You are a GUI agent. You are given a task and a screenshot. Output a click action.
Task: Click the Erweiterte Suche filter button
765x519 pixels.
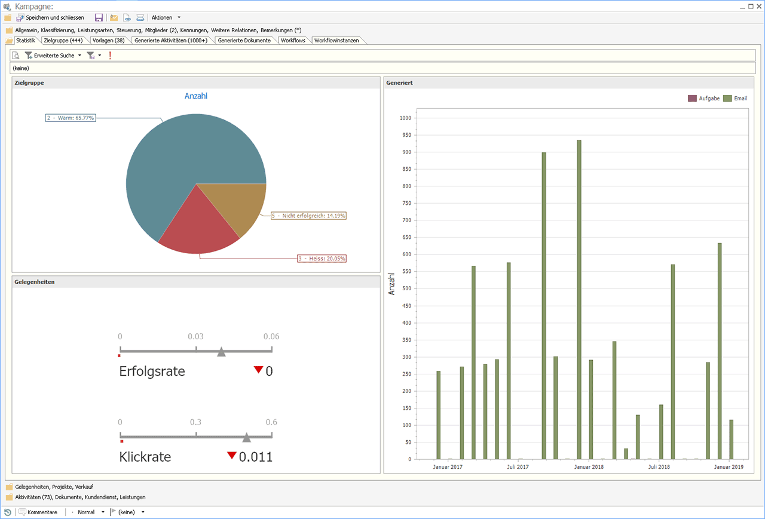click(x=49, y=55)
